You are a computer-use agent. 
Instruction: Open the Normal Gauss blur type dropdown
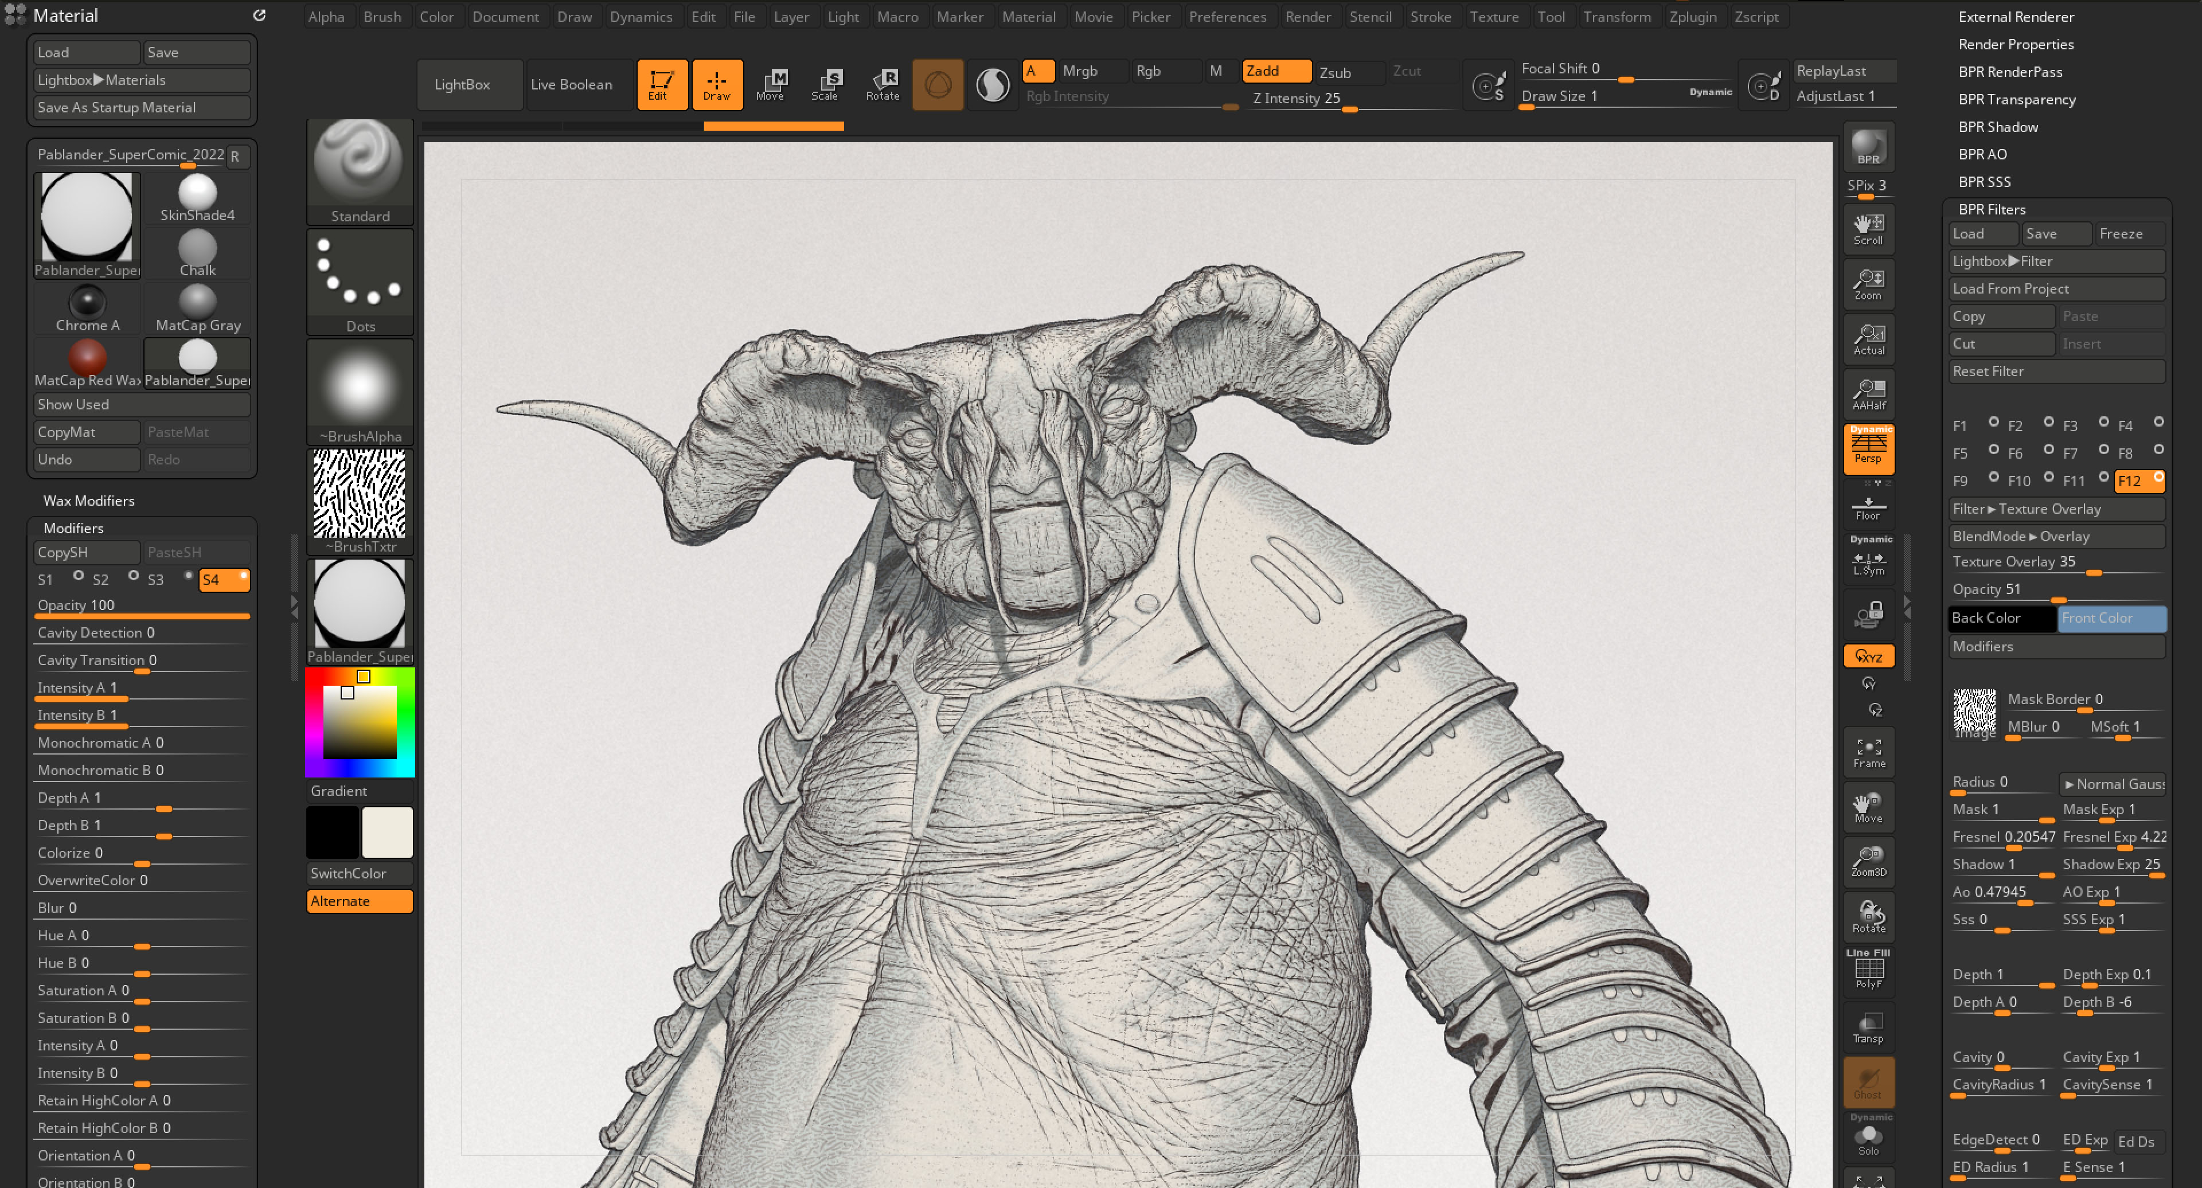coord(2112,784)
